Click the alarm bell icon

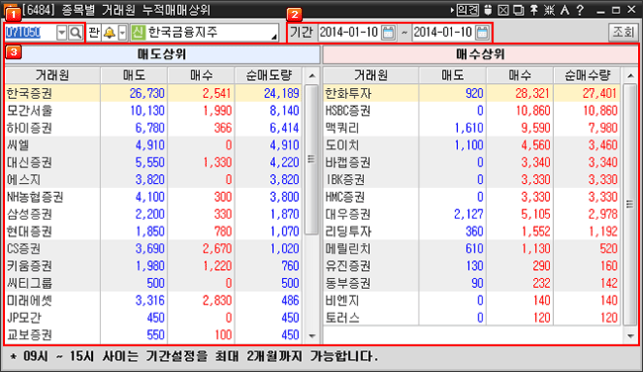[x=109, y=33]
